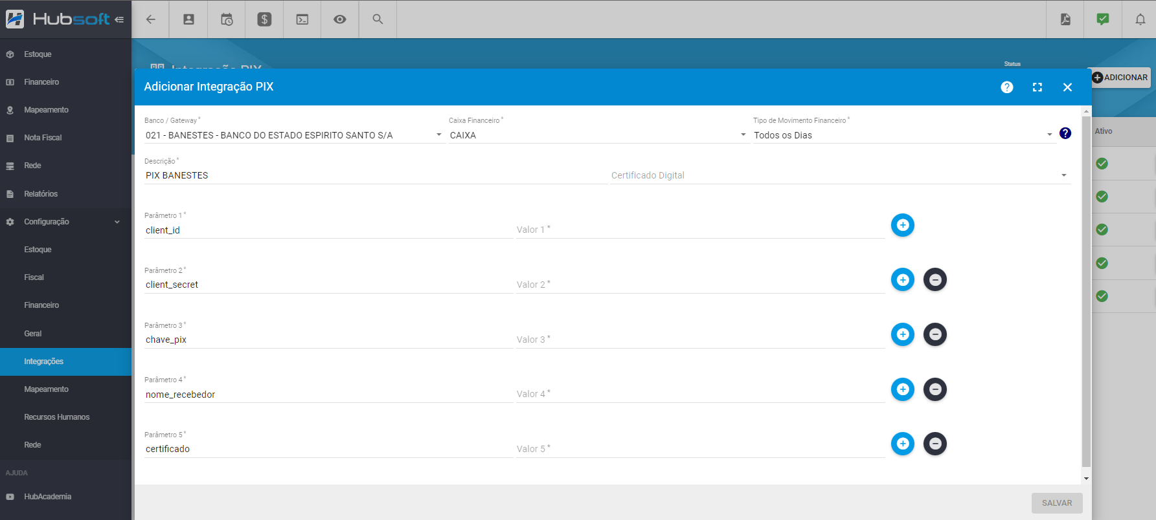Open the top-level Financeiro sidebar menu
This screenshot has height=520, width=1156.
(65, 82)
